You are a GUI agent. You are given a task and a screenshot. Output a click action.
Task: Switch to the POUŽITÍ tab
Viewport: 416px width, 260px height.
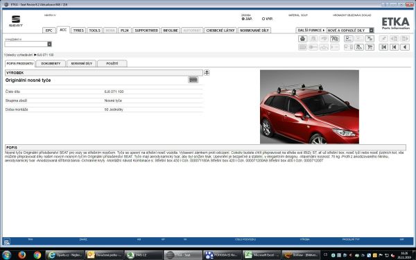(x=112, y=64)
